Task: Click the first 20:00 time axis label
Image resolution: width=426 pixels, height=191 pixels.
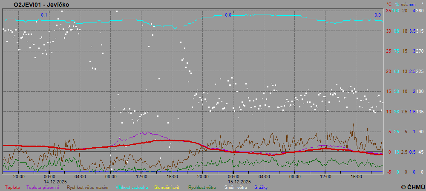Action: click(x=19, y=177)
